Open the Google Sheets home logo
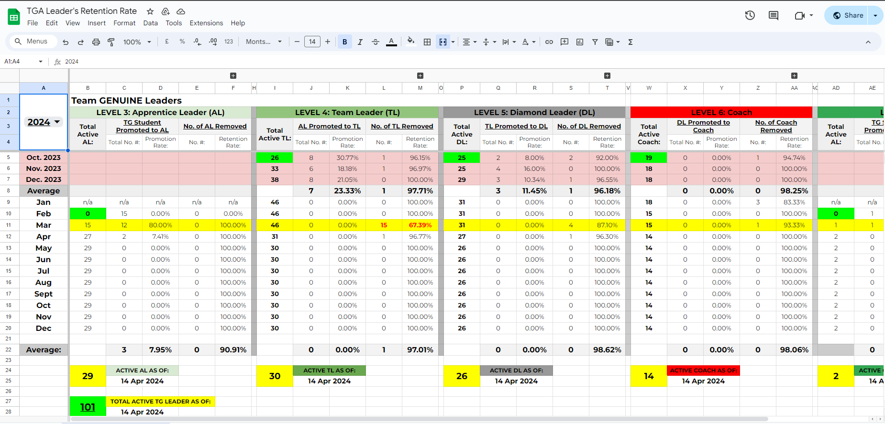The image size is (885, 424). tap(14, 17)
